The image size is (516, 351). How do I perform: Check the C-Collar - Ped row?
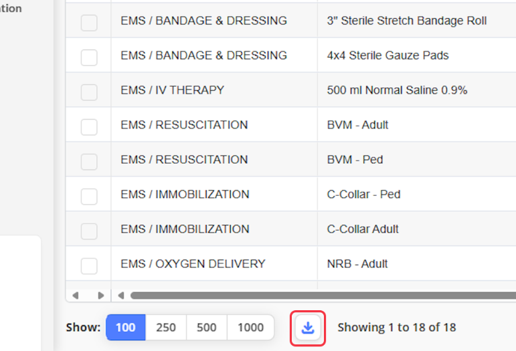(89, 196)
